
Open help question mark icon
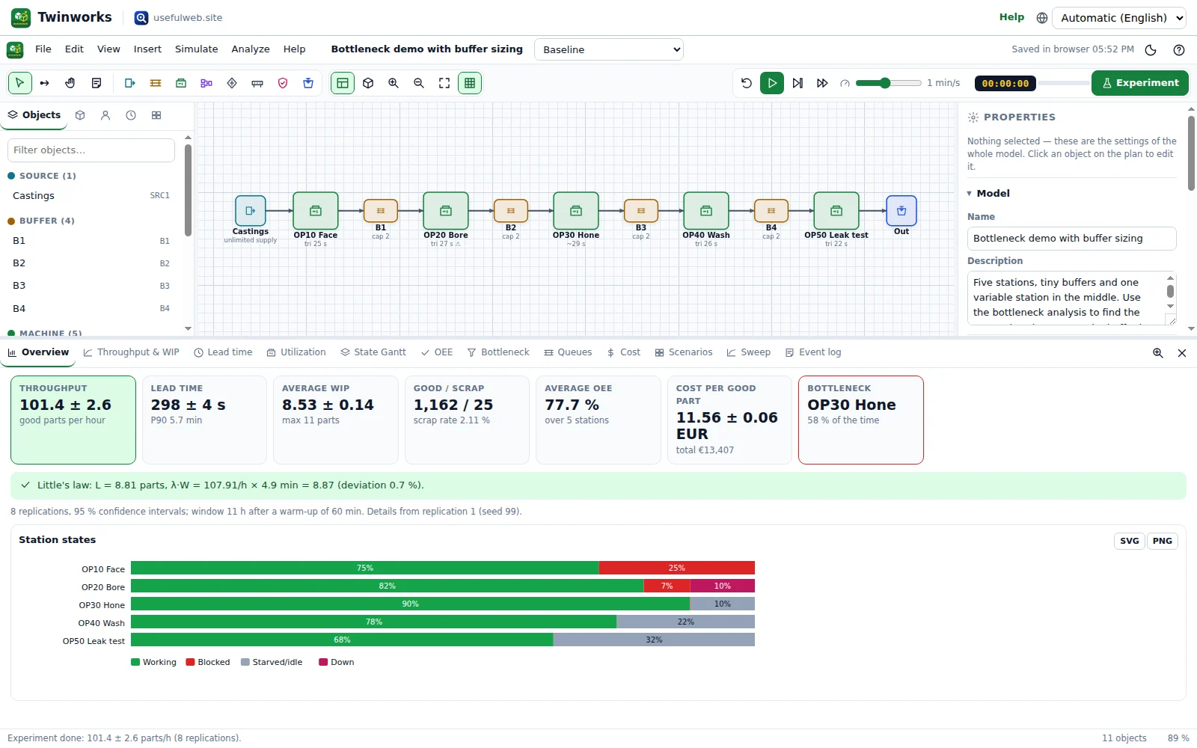[1179, 50]
